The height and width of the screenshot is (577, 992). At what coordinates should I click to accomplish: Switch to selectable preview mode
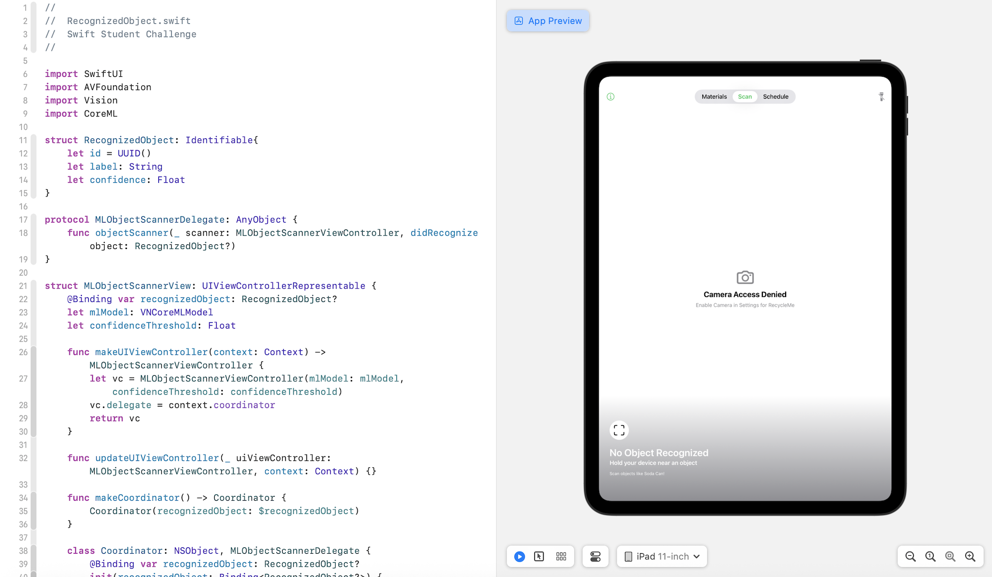(539, 557)
